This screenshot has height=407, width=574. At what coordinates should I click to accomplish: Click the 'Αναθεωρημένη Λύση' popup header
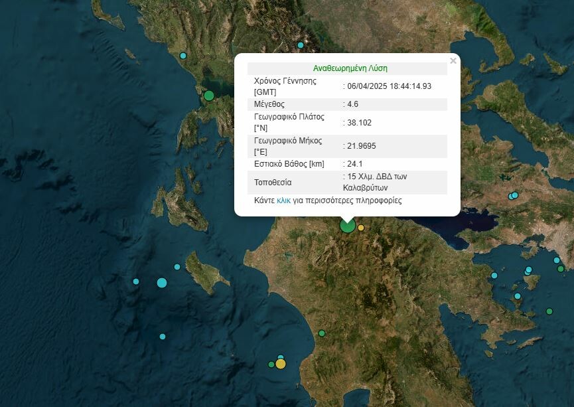point(350,68)
